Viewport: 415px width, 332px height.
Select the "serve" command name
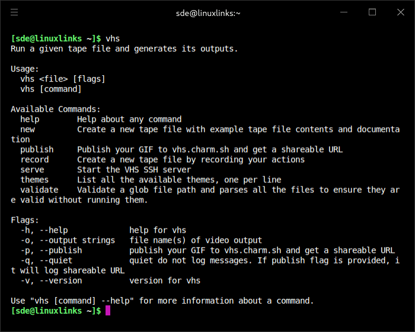[32, 169]
